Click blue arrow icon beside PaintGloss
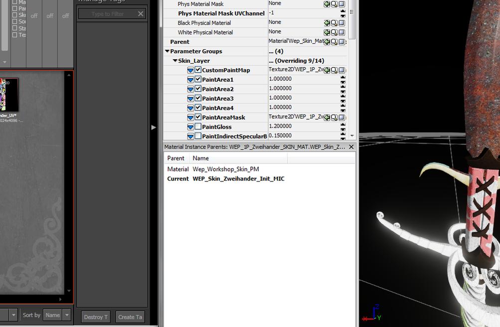The height and width of the screenshot is (327, 500). (190, 127)
